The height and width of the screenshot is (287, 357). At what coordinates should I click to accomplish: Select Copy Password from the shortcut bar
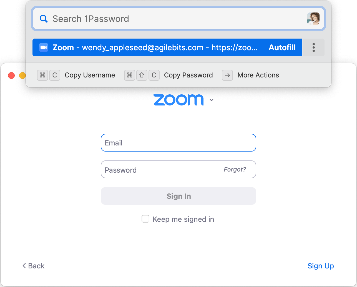point(188,75)
